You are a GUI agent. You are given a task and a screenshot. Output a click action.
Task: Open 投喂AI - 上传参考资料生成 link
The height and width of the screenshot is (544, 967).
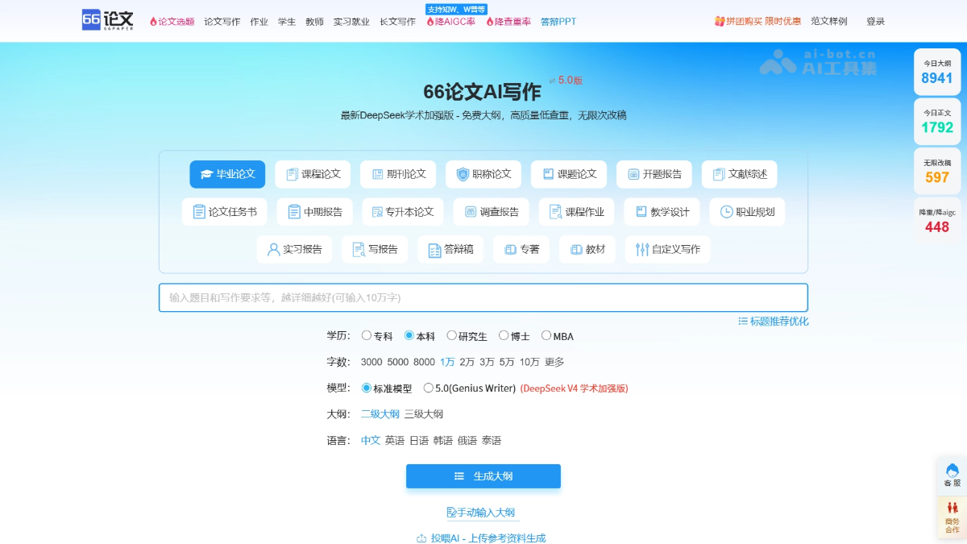(x=481, y=538)
